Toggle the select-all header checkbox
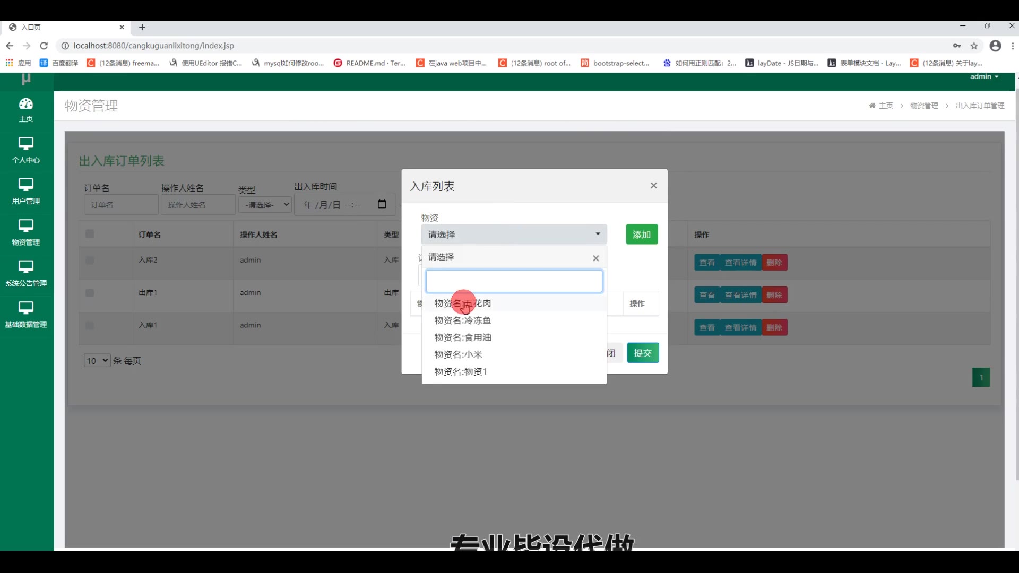The image size is (1019, 573). point(90,234)
